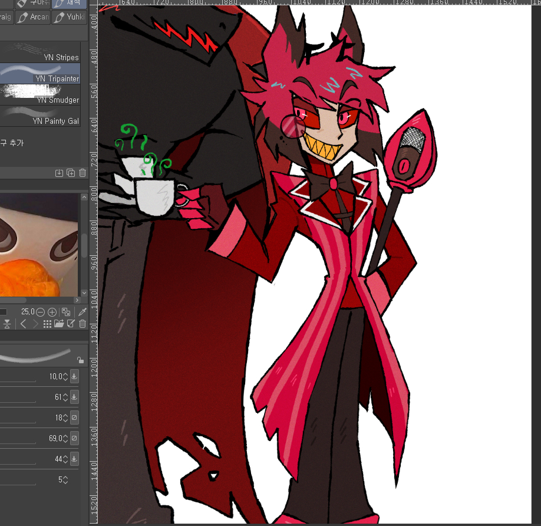The width and height of the screenshot is (541, 526).
Task: Duplicate sub tool using the copy icon
Action: (x=71, y=173)
